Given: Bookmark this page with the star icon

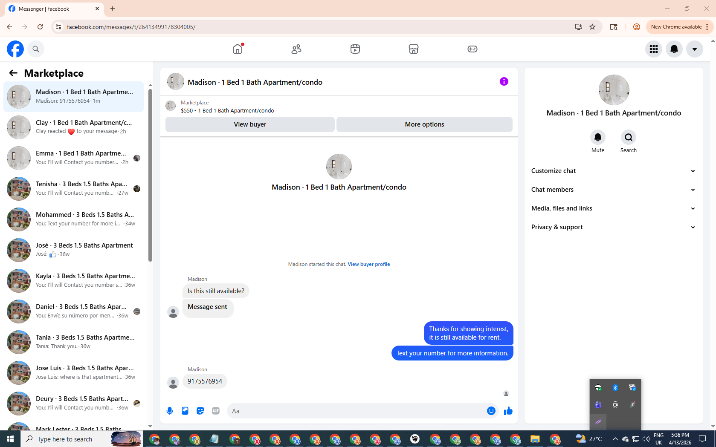Looking at the screenshot, I should [x=592, y=27].
